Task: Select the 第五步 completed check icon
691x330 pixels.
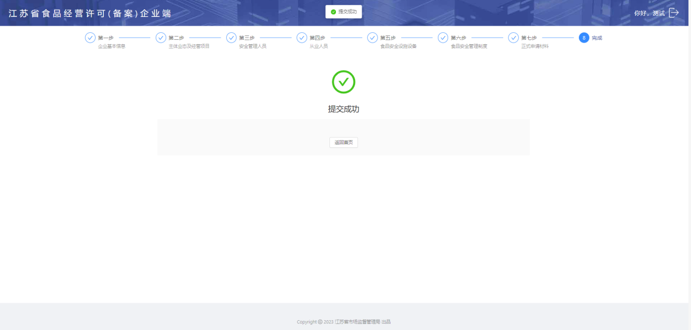Action: pyautogui.click(x=373, y=38)
